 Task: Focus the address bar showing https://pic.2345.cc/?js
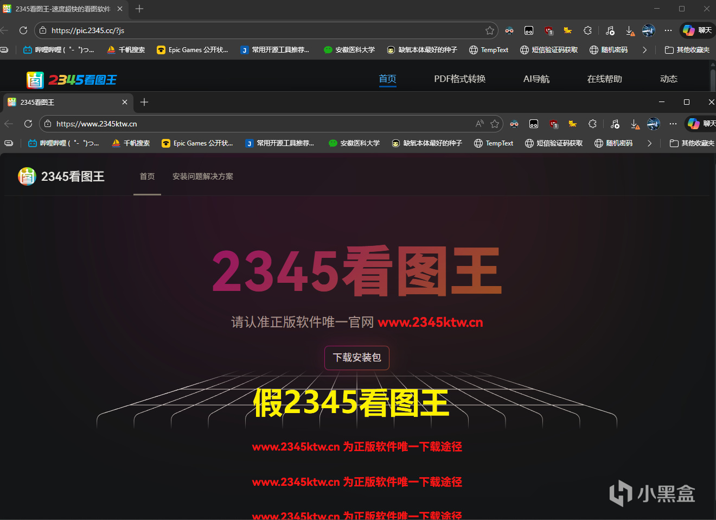pos(266,30)
